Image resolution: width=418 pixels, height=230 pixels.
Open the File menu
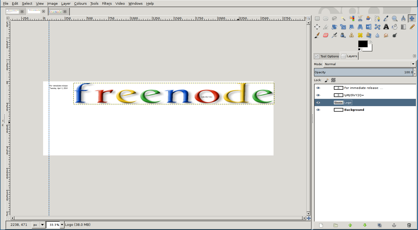[5, 3]
